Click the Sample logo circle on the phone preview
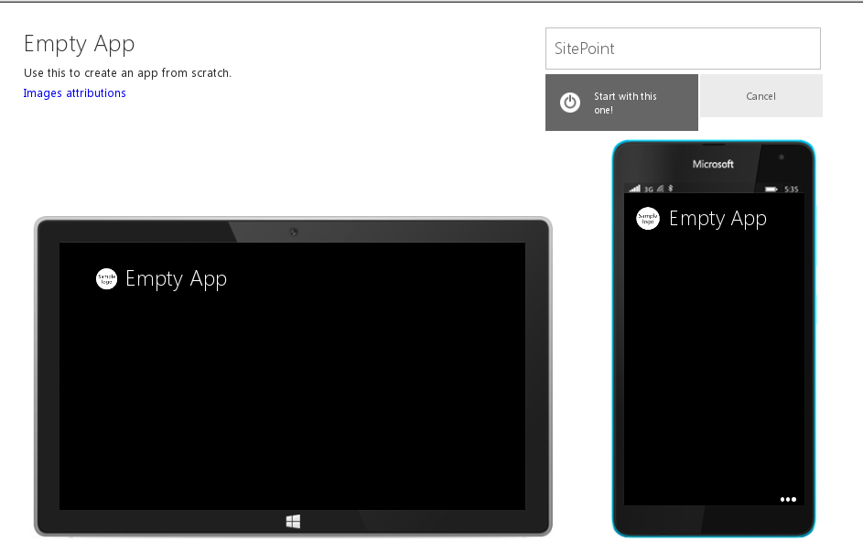Image resolution: width=863 pixels, height=542 pixels. coord(647,218)
